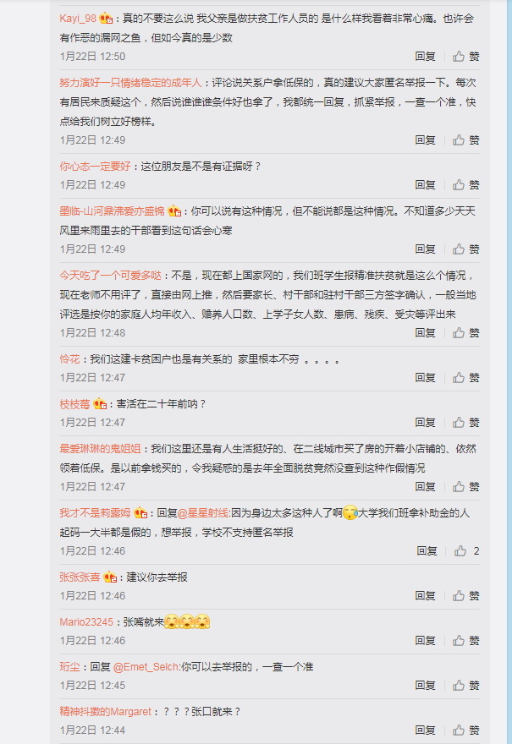Like the comment by Kayi_98
512x744 pixels.
click(x=465, y=57)
